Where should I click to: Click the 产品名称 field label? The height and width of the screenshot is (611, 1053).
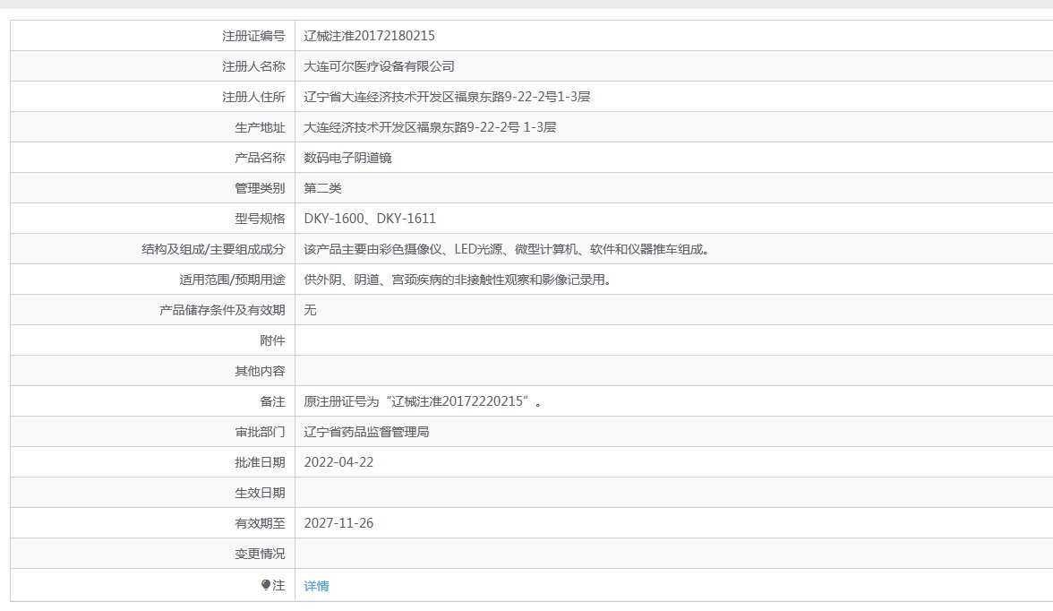click(x=260, y=158)
